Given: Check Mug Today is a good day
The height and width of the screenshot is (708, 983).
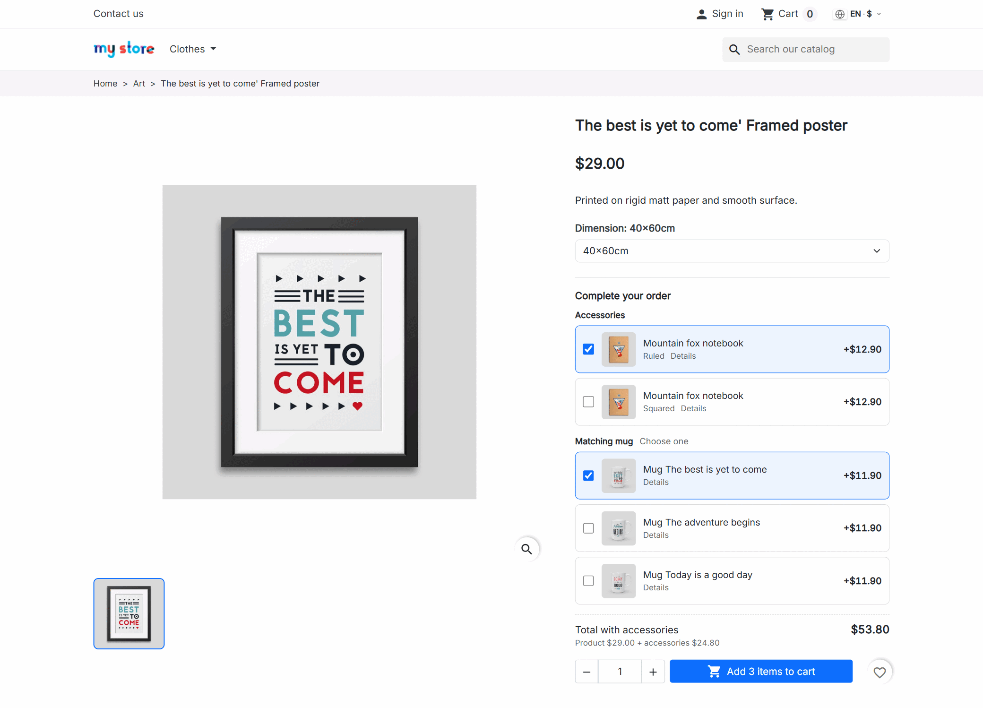Looking at the screenshot, I should click(588, 581).
